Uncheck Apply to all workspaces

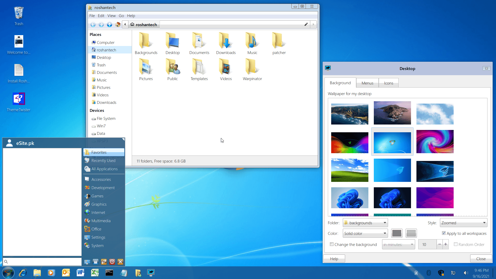pyautogui.click(x=444, y=233)
